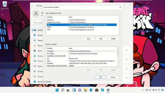Select Personalization brush icon in sidebar
Viewport: 165px width, 93px height.
click(x=35, y=45)
